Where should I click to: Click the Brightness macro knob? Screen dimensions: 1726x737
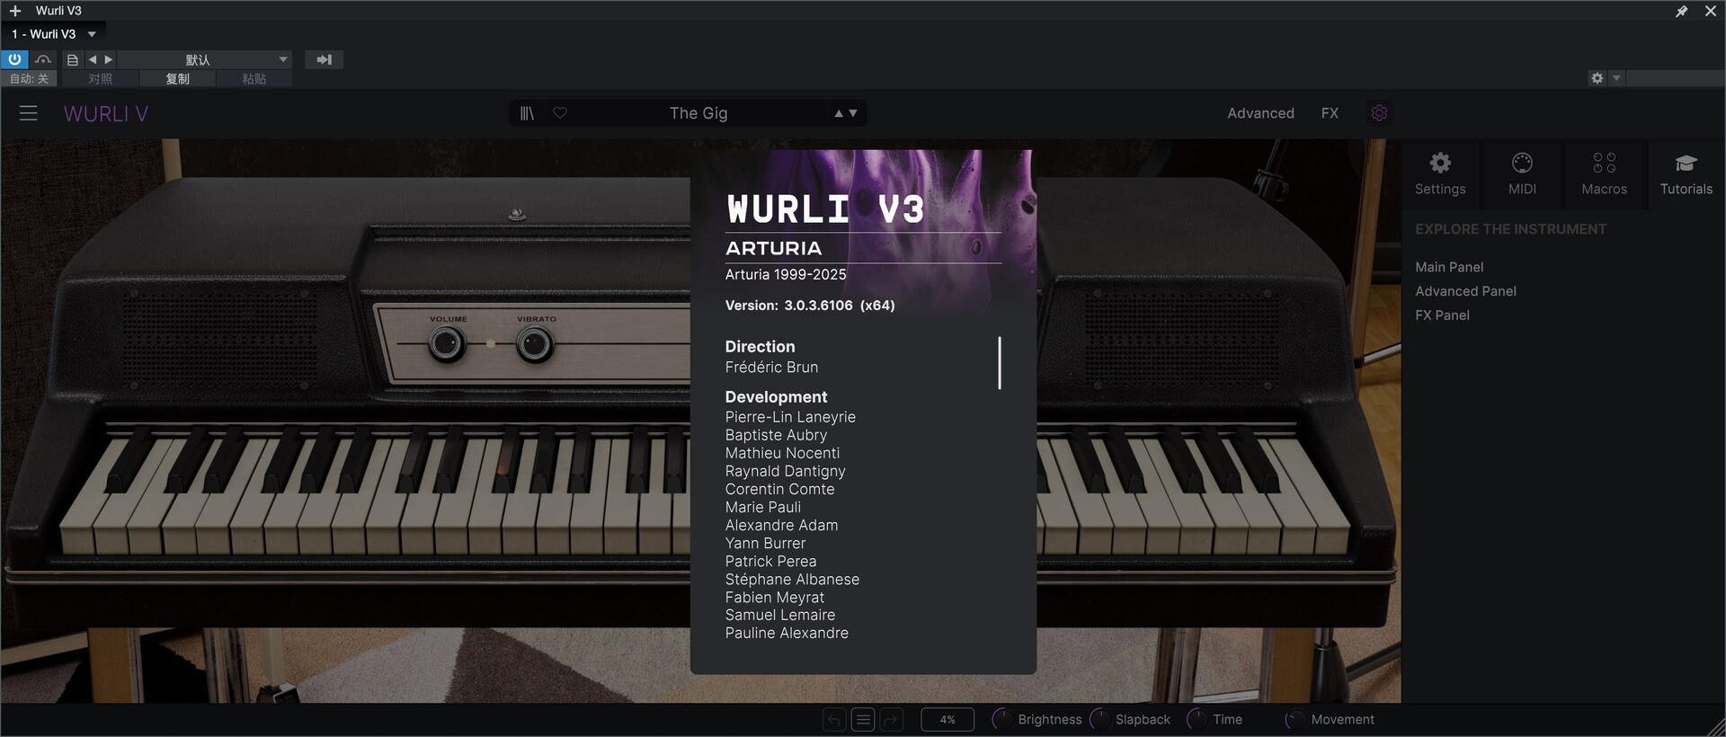click(1001, 720)
